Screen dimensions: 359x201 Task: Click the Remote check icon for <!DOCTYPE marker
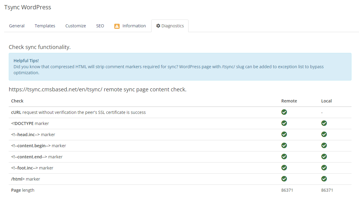[284, 123]
